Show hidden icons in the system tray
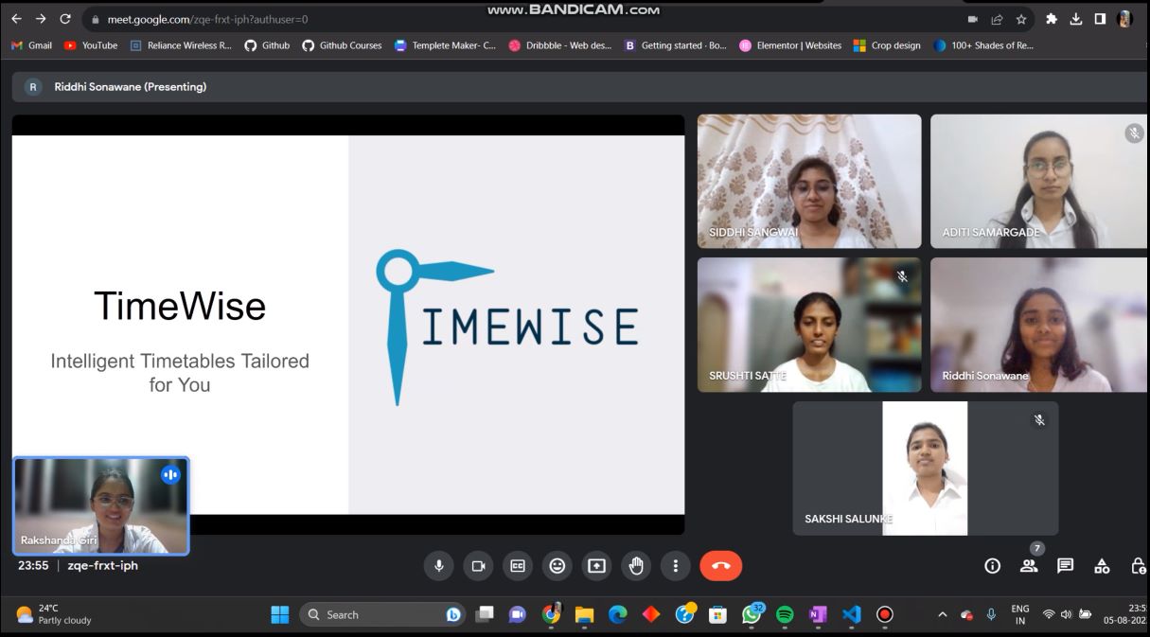1150x637 pixels. [942, 614]
